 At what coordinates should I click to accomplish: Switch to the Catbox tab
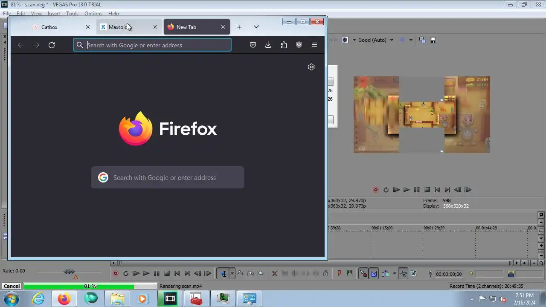pyautogui.click(x=62, y=27)
